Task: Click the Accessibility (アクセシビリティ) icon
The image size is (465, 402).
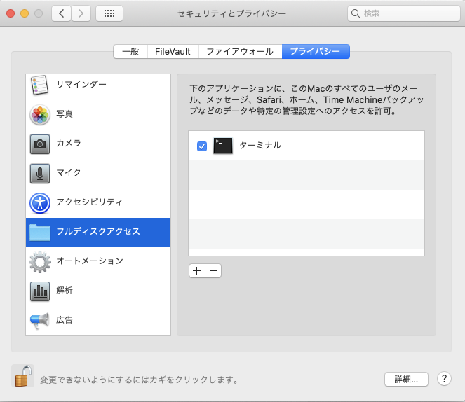Action: point(40,203)
